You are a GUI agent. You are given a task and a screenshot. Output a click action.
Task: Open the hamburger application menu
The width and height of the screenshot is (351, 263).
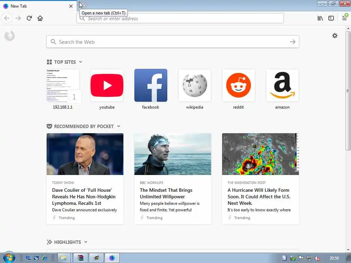[x=345, y=18]
